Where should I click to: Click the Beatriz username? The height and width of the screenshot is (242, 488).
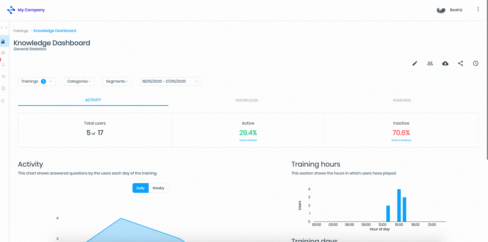[456, 10]
